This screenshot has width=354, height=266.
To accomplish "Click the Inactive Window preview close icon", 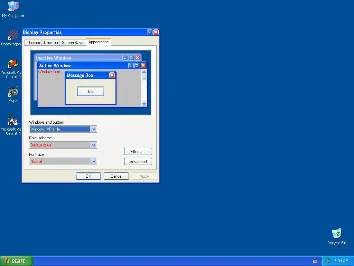I will pyautogui.click(x=138, y=58).
